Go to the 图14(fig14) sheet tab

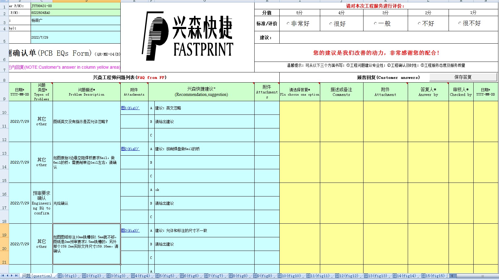coord(404,276)
